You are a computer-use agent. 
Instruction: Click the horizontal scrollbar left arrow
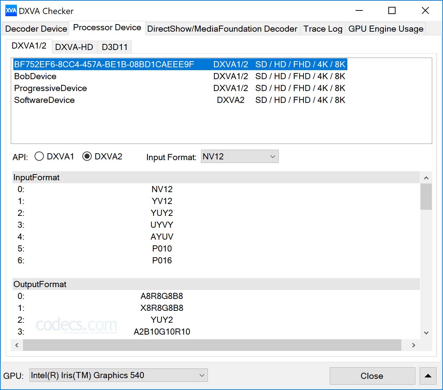(x=17, y=345)
